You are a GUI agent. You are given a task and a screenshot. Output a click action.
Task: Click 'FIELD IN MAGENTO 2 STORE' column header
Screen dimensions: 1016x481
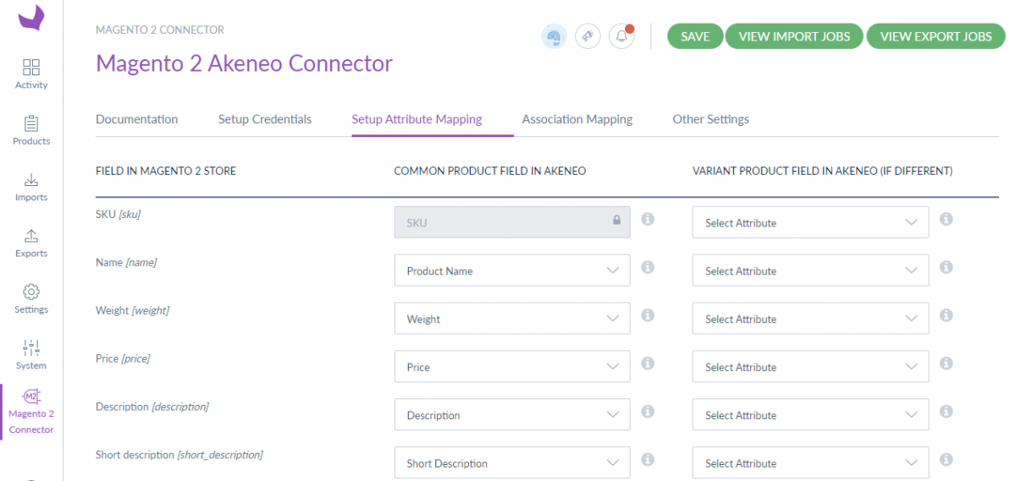pos(166,171)
